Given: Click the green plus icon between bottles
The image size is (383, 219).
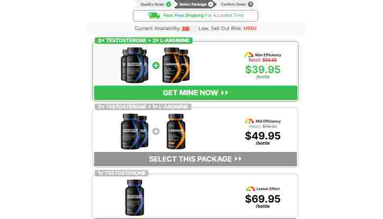Looking at the screenshot, I should (x=156, y=65).
